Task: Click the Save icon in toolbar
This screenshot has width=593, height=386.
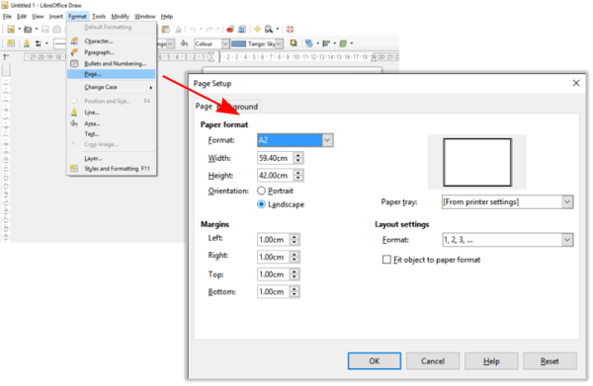Action: tap(45, 29)
